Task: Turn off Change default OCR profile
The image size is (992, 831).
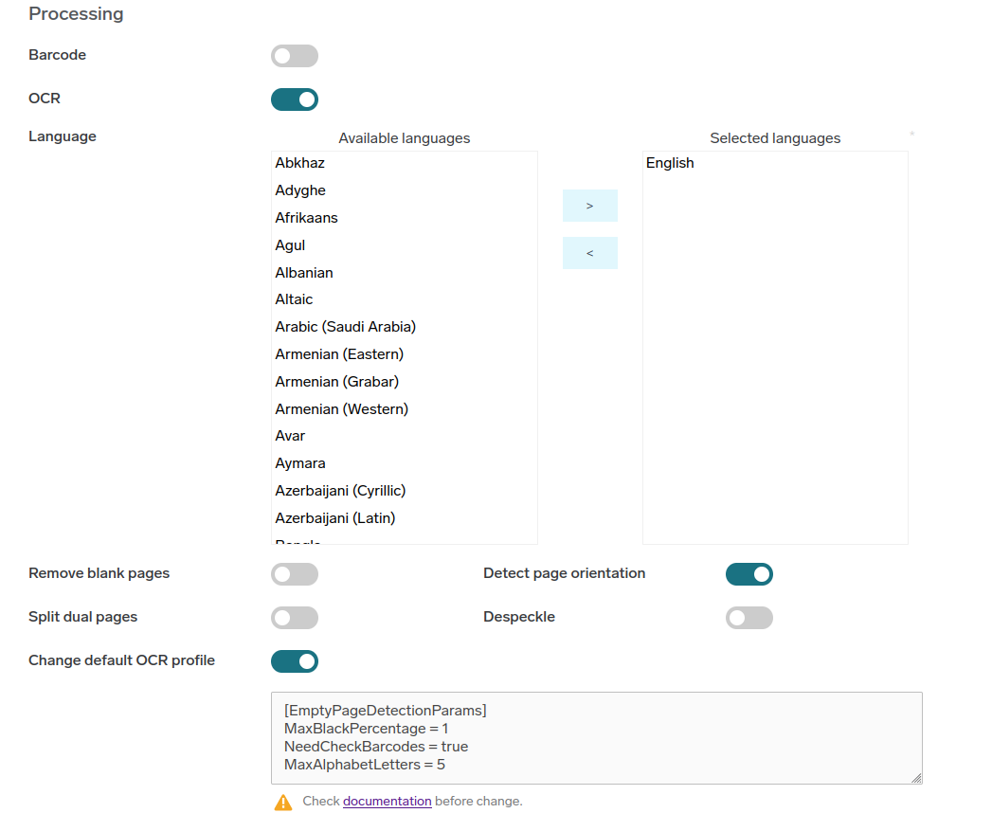Action: coord(295,661)
